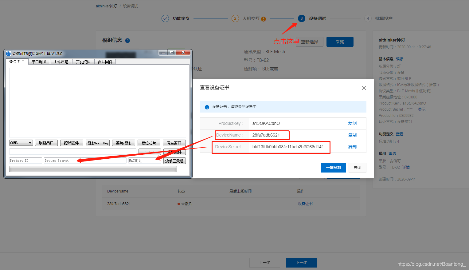Click the info icon in certificate notice
469x270 pixels.
(207, 107)
